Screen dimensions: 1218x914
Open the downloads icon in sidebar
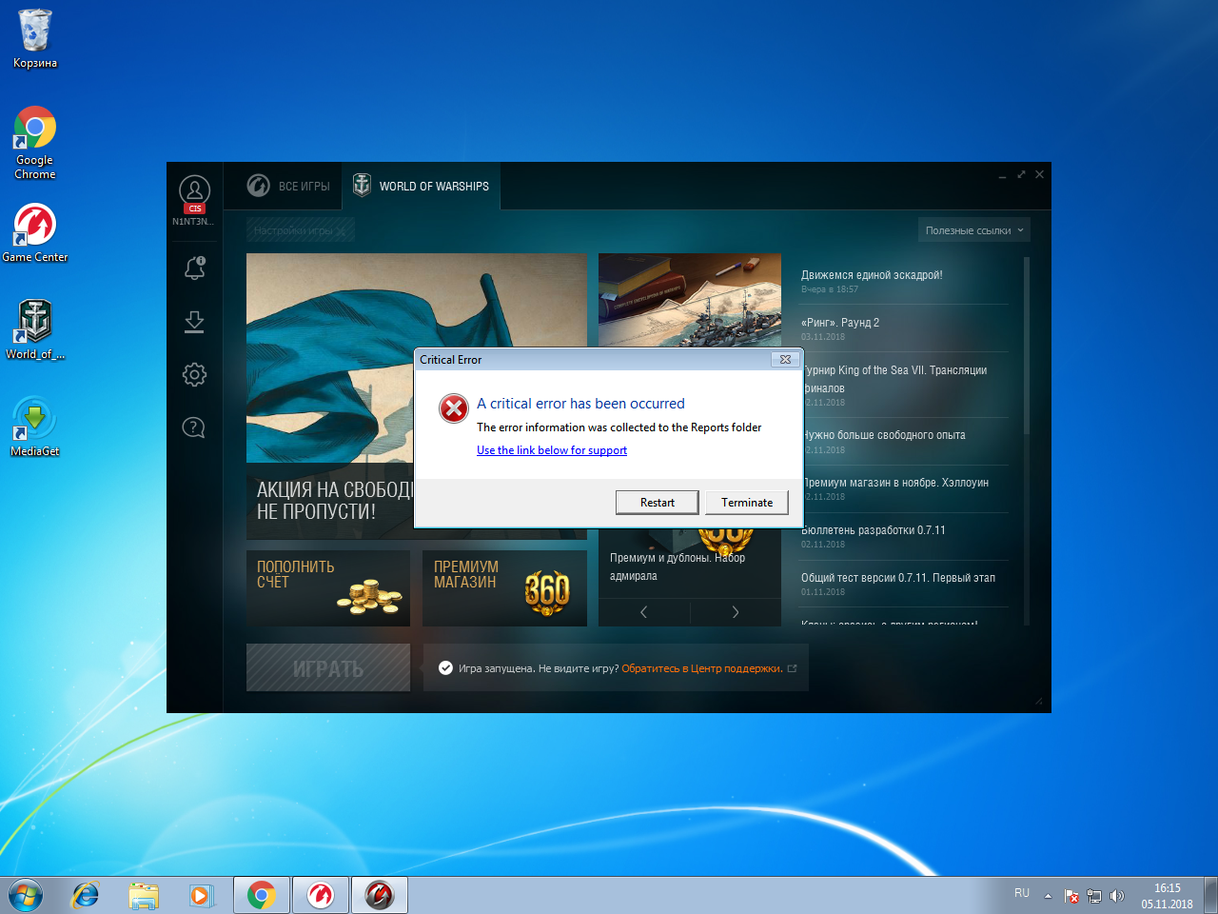click(194, 322)
